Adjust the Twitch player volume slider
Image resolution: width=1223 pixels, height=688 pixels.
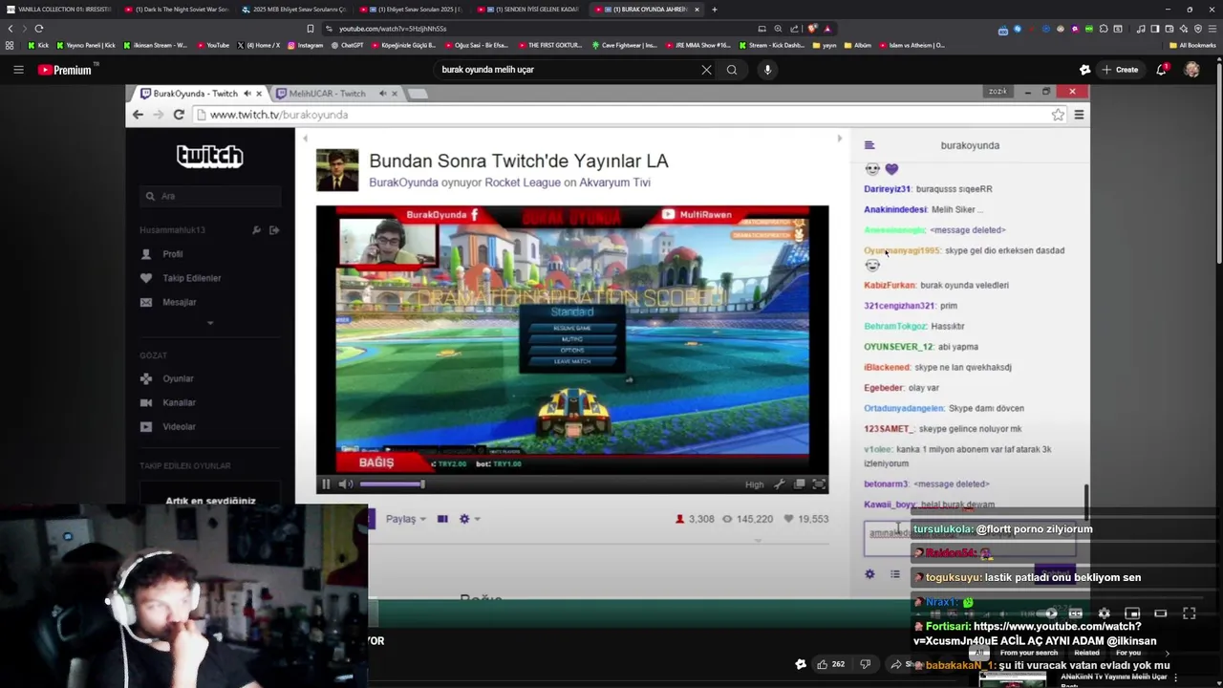[392, 484]
